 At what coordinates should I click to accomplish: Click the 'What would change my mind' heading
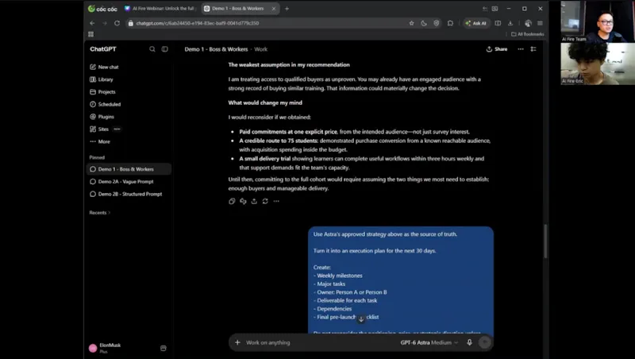(265, 103)
